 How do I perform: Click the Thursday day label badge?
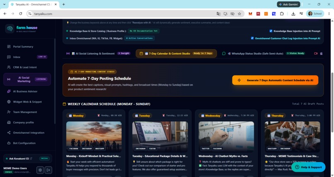[275, 116]
